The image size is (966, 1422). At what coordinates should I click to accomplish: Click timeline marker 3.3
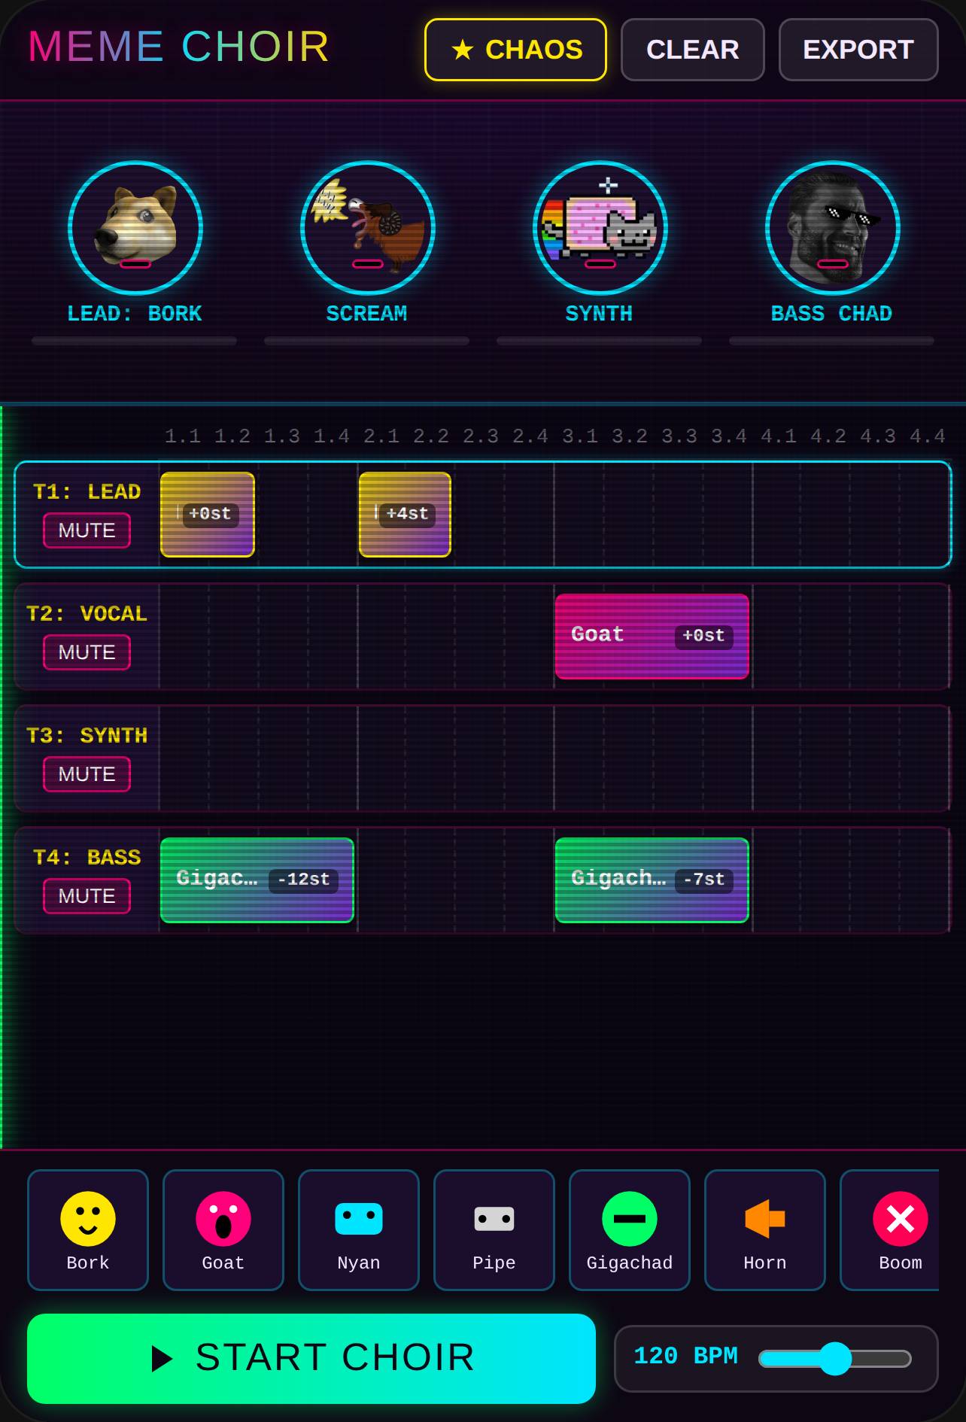pyautogui.click(x=679, y=436)
